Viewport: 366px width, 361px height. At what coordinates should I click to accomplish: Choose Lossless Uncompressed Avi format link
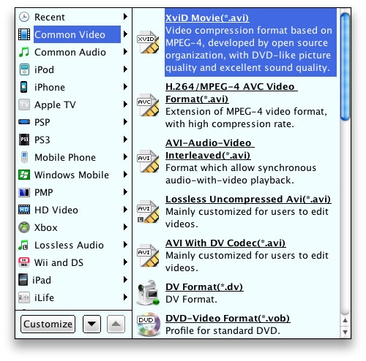pyautogui.click(x=248, y=199)
